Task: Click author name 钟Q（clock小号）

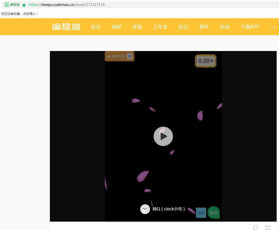Action: [x=169, y=209]
